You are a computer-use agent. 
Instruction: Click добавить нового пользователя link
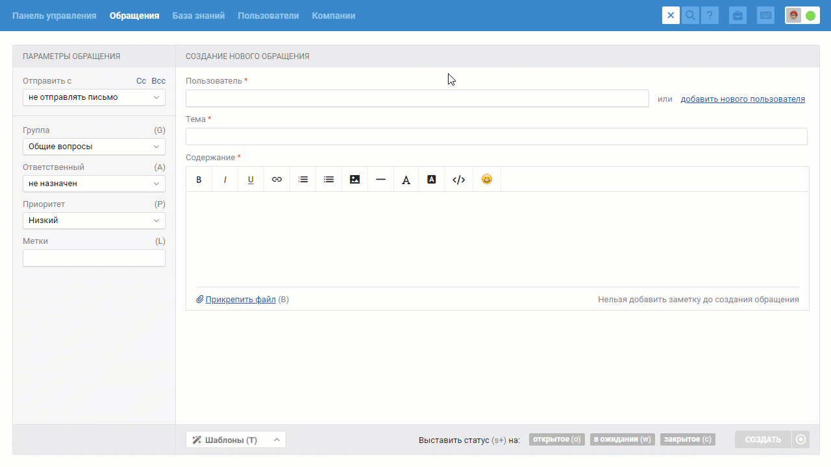click(743, 99)
